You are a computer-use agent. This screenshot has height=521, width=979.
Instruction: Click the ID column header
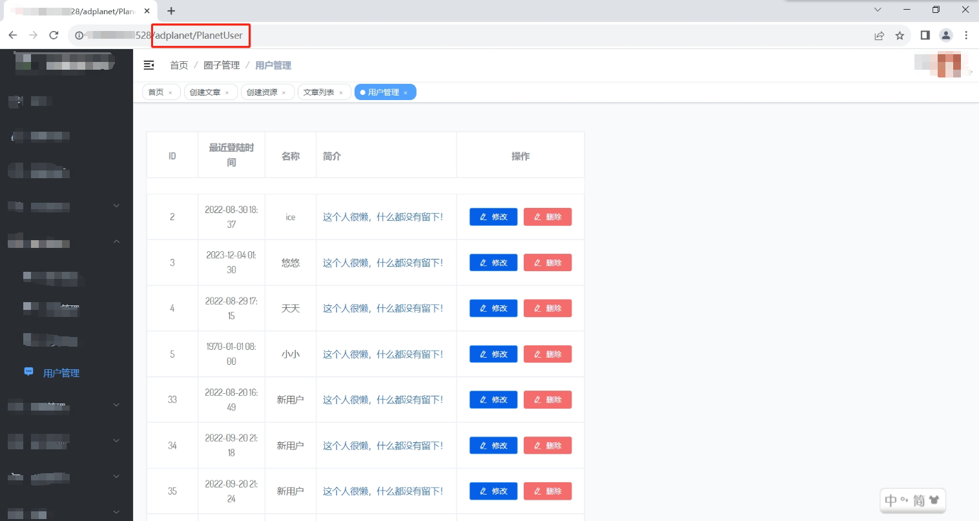tap(172, 156)
